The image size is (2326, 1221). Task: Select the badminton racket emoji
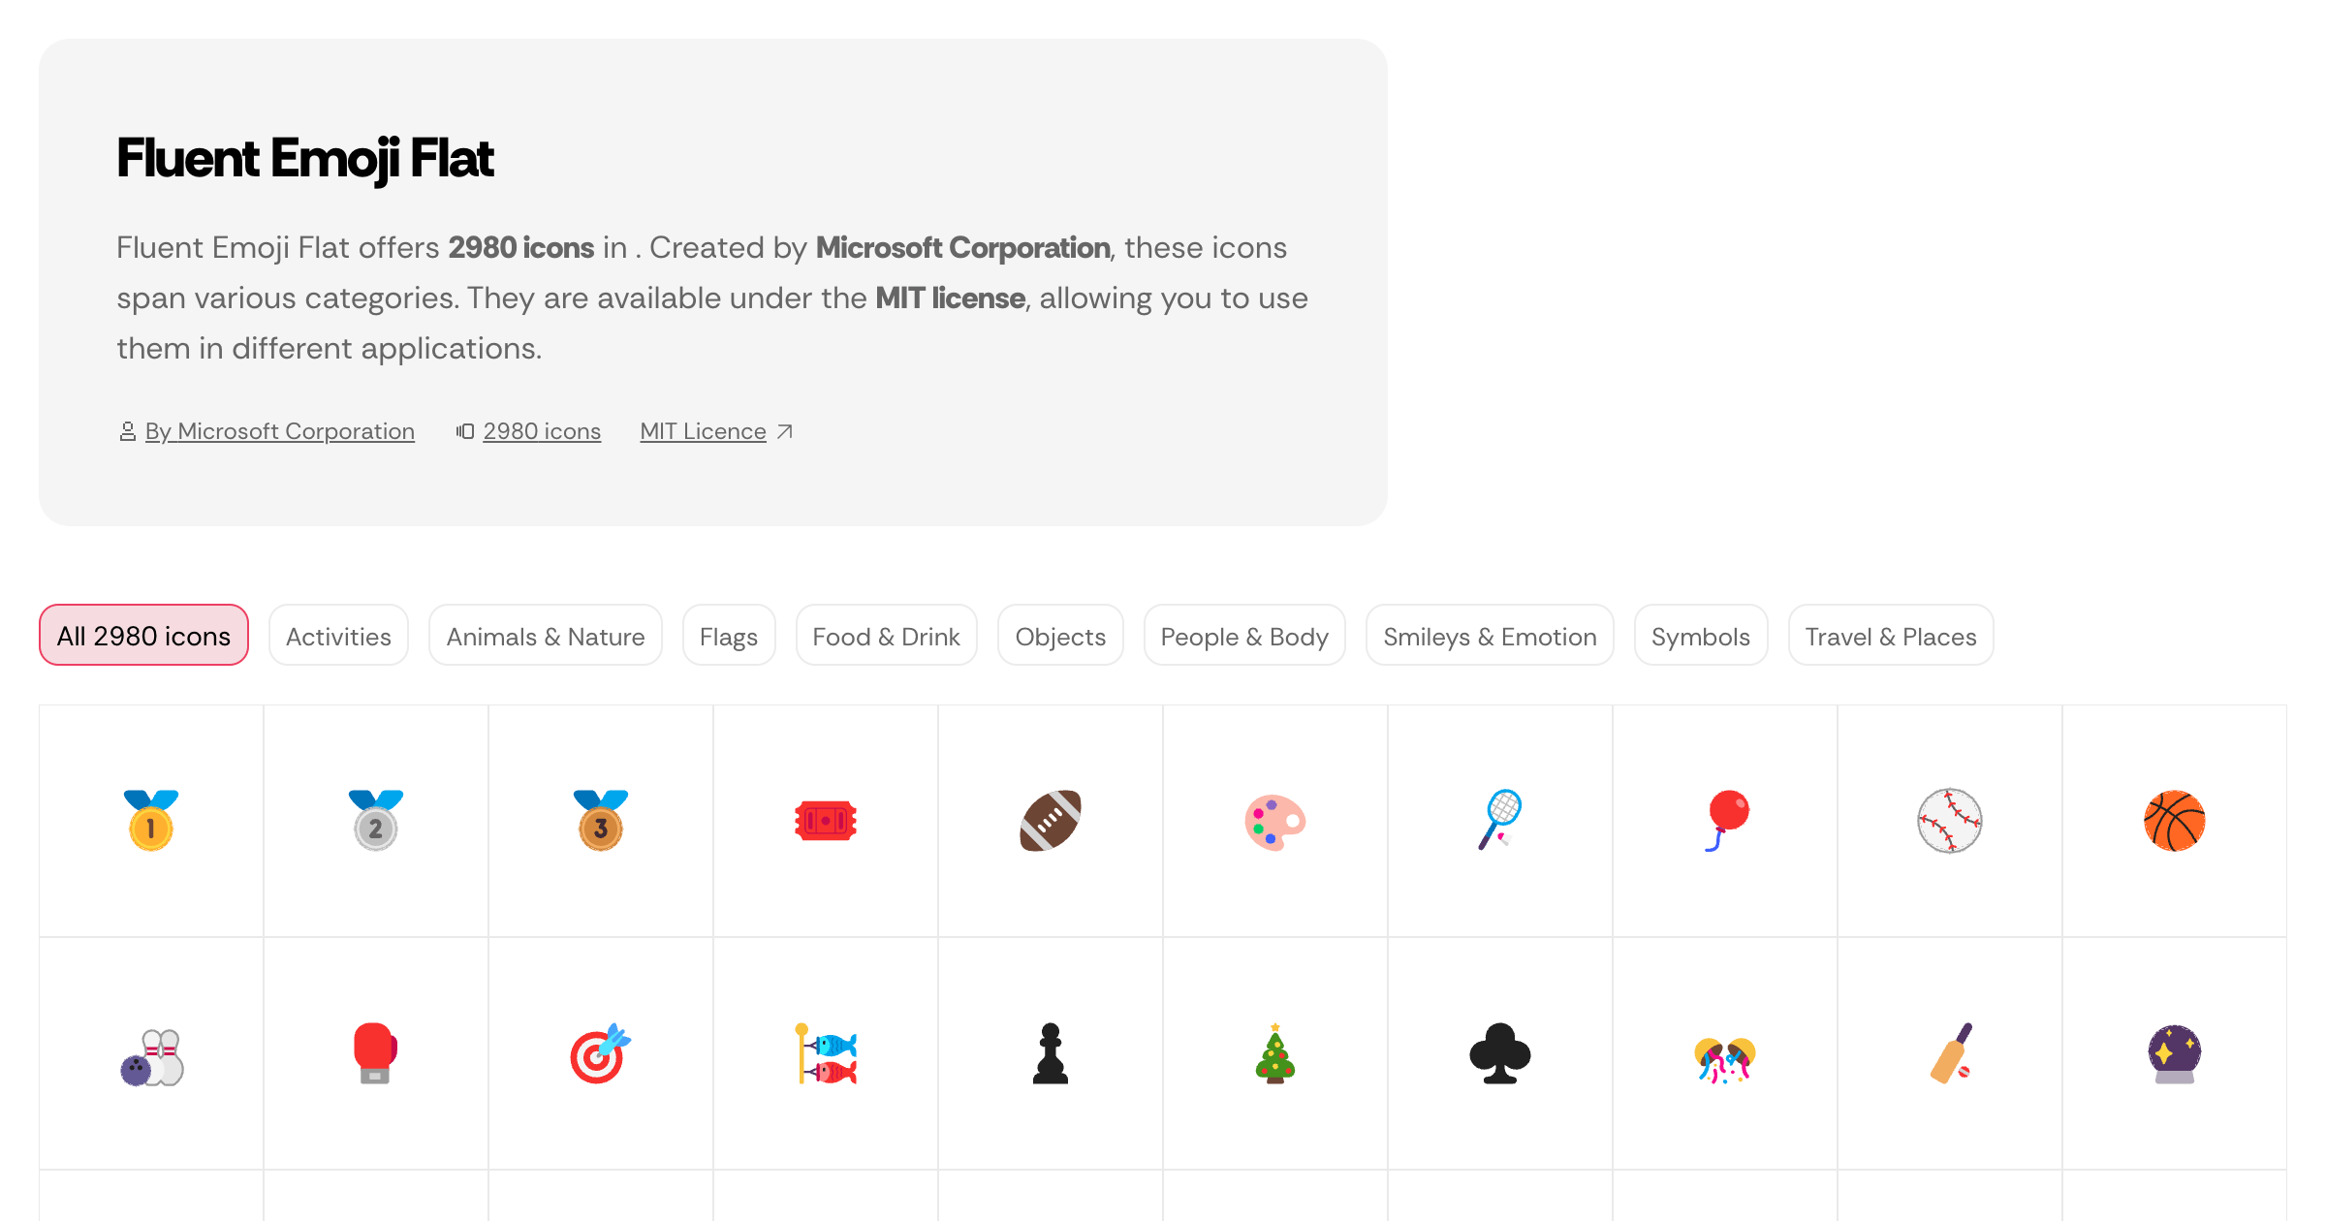[x=1500, y=821]
